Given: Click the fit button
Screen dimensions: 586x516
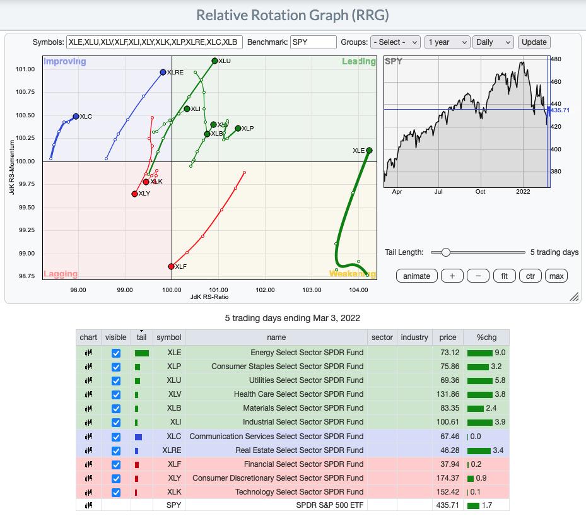Looking at the screenshot, I should (x=505, y=276).
